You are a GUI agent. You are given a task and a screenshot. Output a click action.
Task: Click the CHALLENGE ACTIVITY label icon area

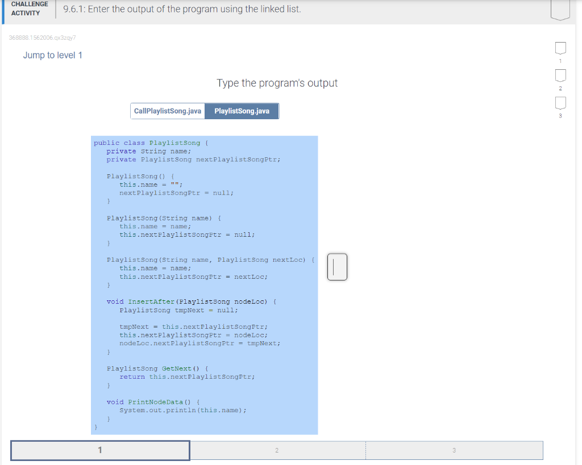coord(29,7)
